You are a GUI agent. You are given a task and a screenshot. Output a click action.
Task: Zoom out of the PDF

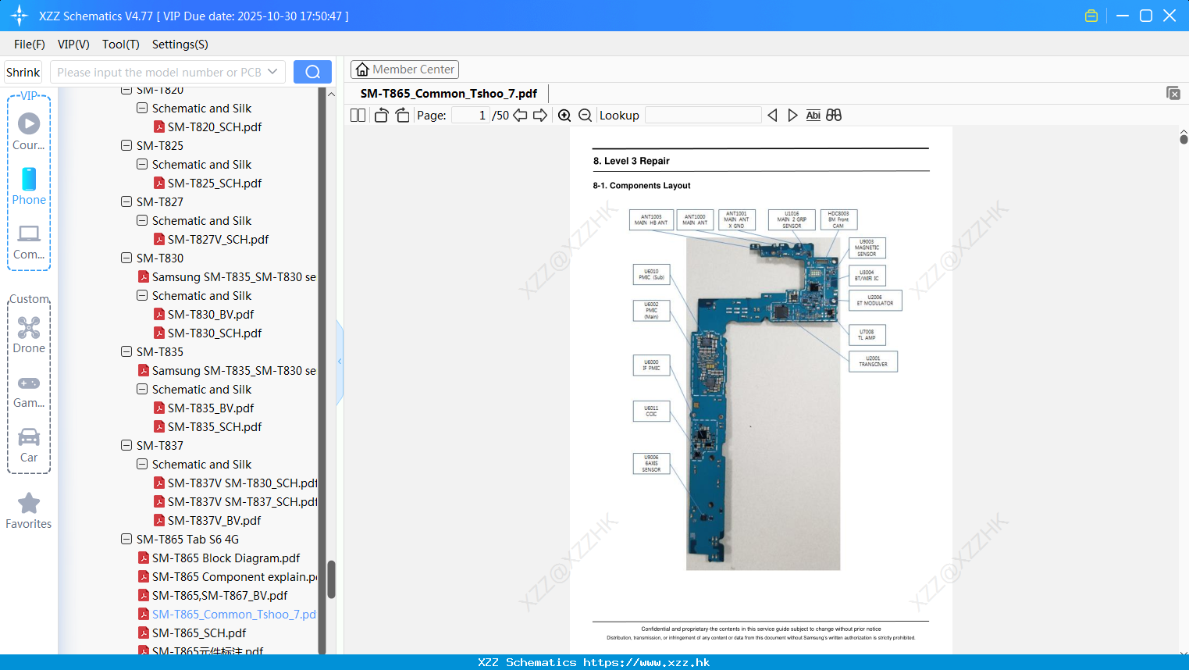tap(585, 115)
